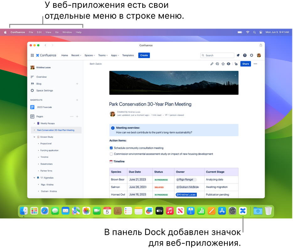Click the share icon in the title bar
The width and height of the screenshot is (293, 251).
click(261, 45)
